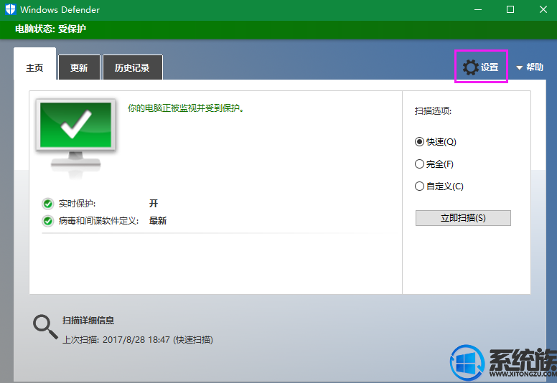Click the 上次扫描 2017/8/28 18:47 text
Image resolution: width=557 pixels, height=383 pixels.
pyautogui.click(x=138, y=340)
